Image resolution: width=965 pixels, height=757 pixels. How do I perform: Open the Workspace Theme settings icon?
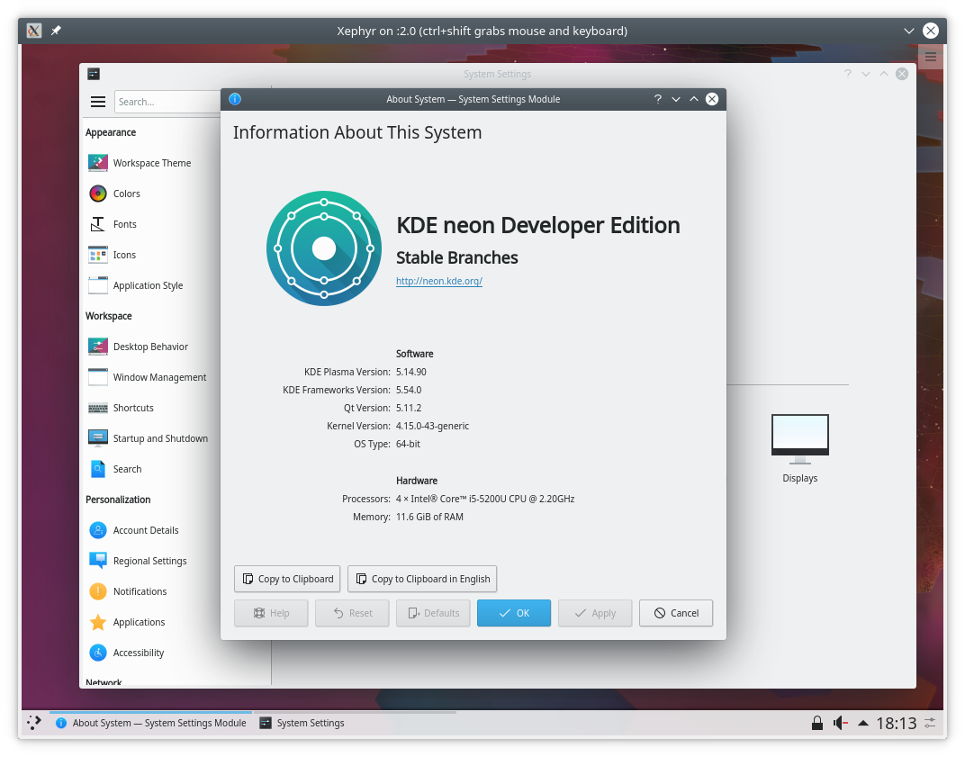[98, 163]
